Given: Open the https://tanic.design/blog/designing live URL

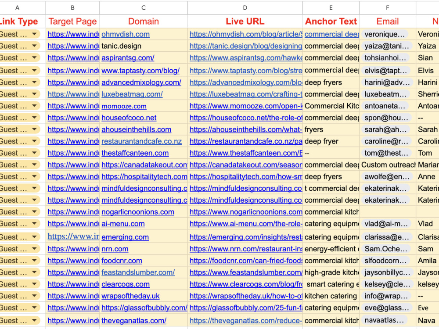Looking at the screenshot, I should [246, 46].
